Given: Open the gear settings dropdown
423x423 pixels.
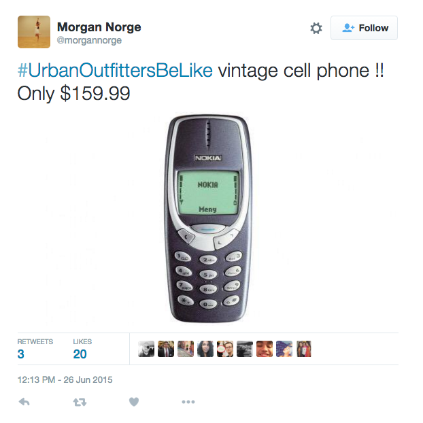Looking at the screenshot, I should pos(316,28).
